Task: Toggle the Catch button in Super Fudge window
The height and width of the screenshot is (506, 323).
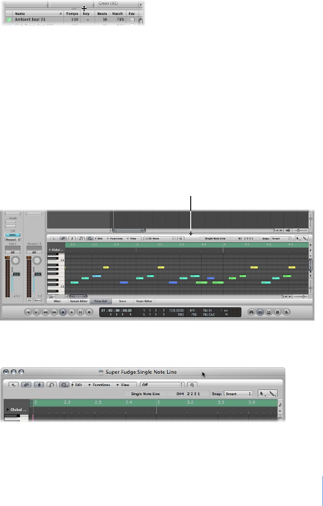Action: (39, 385)
